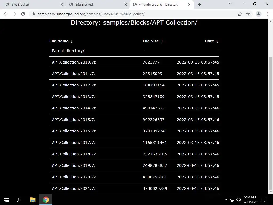Click file size 7623777
The image size is (273, 205).
151,62
